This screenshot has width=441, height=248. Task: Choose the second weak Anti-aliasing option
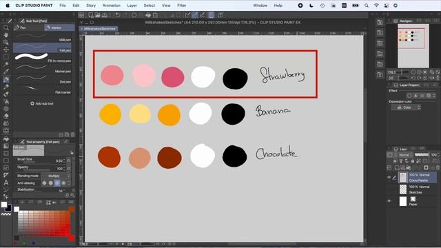coord(50,183)
